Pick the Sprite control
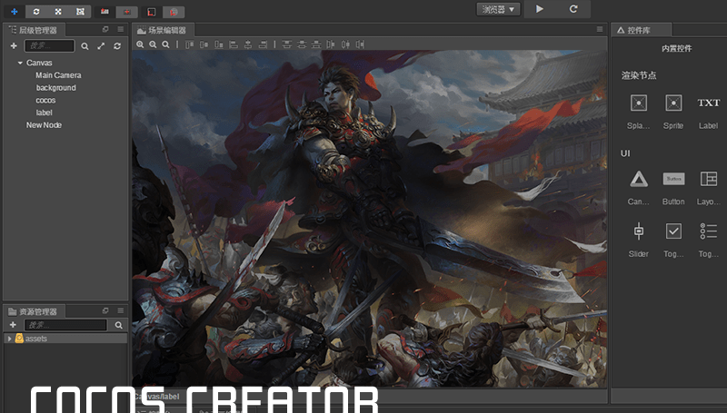727x413 pixels. coord(673,103)
